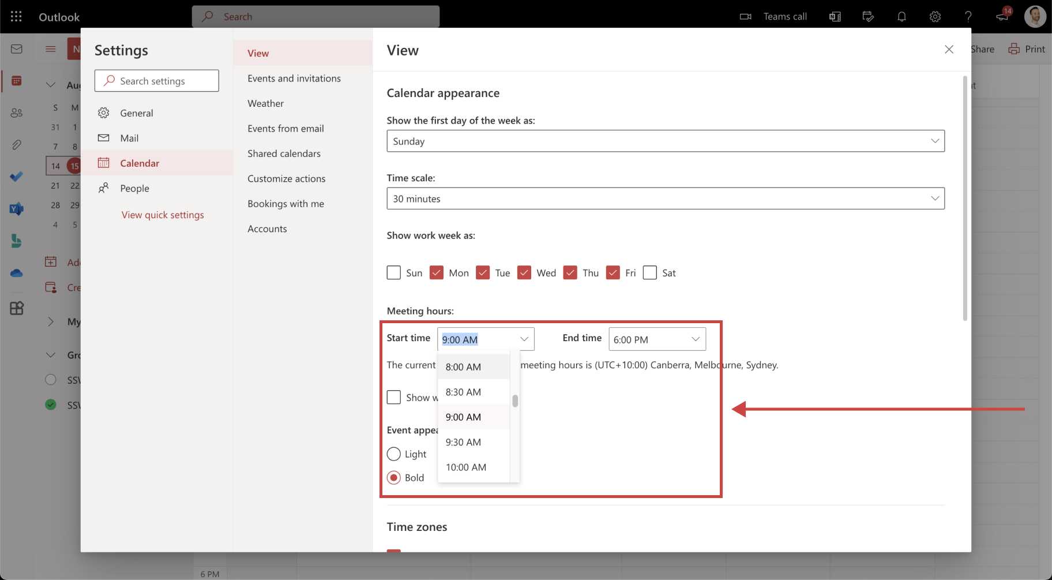This screenshot has height=580, width=1052.
Task: Close the Settings dialog
Action: [949, 50]
